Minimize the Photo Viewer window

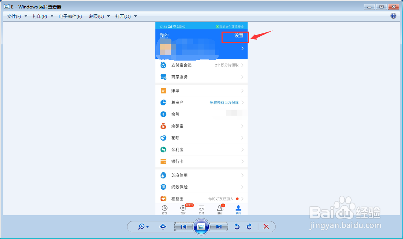tap(369, 7)
